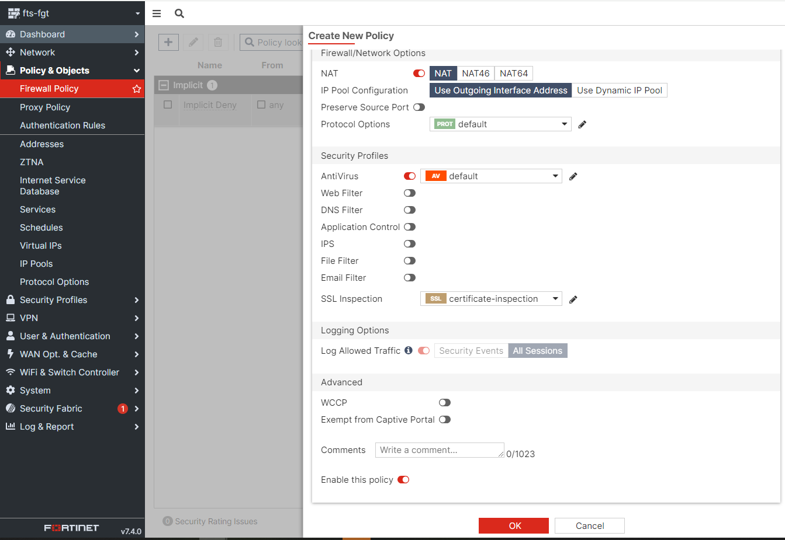Switch to the NAT64 tab
Viewport: 785px width, 540px height.
point(513,73)
